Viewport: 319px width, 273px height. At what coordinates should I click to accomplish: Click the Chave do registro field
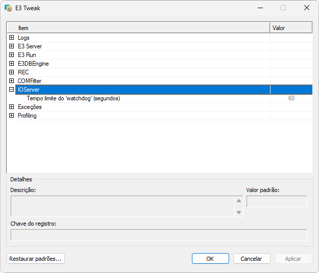(x=159, y=235)
